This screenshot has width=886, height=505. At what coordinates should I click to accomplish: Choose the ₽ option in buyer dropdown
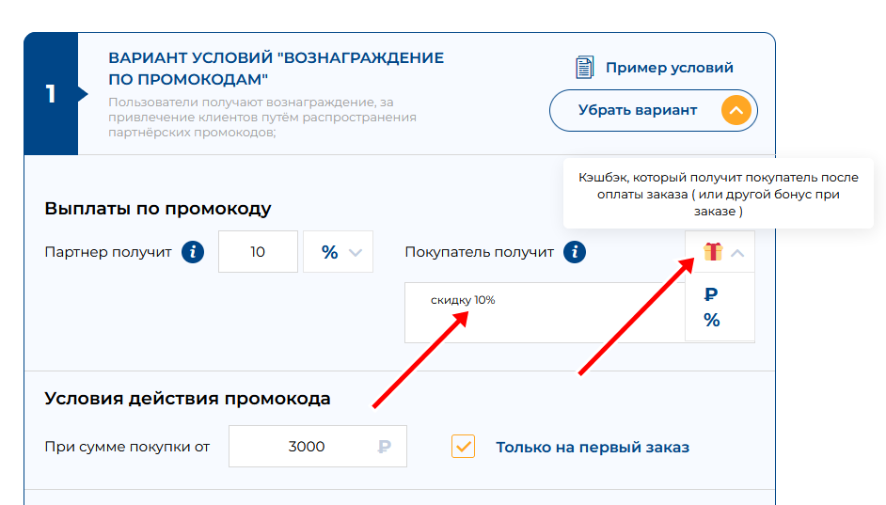(x=712, y=294)
